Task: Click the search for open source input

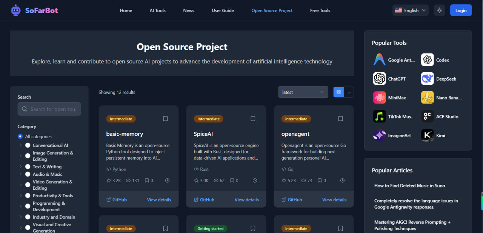Action: point(49,109)
